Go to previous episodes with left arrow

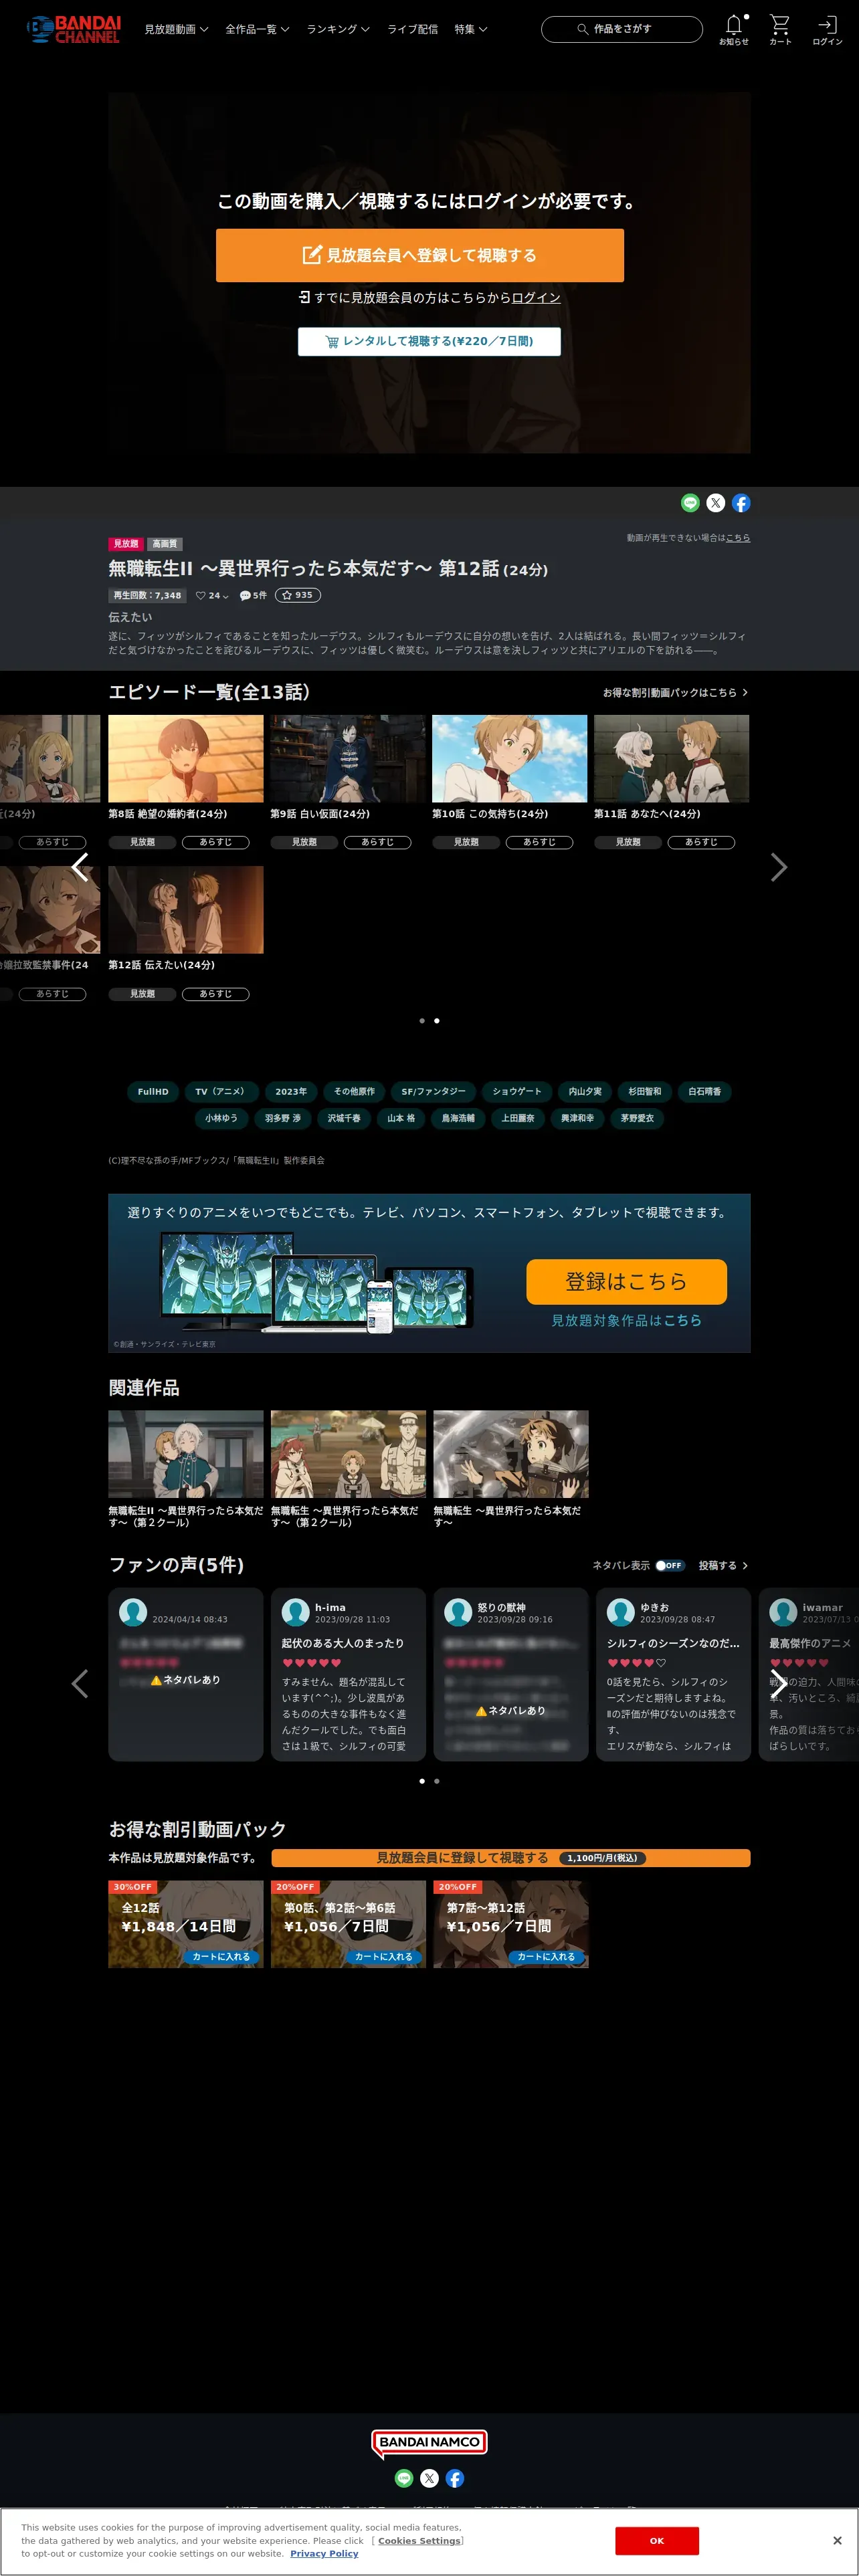coord(80,867)
